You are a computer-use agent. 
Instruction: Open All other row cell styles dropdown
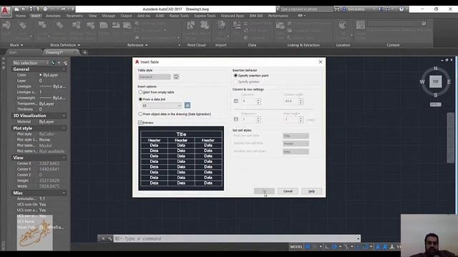(296, 151)
